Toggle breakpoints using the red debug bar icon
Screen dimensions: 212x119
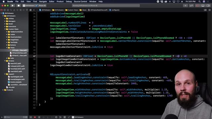tap(35, 117)
